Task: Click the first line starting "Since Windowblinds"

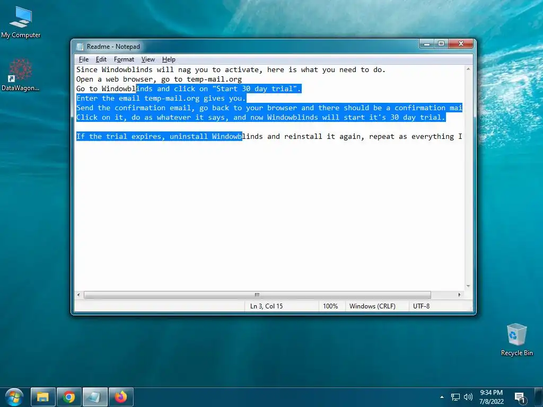Action: point(231,69)
